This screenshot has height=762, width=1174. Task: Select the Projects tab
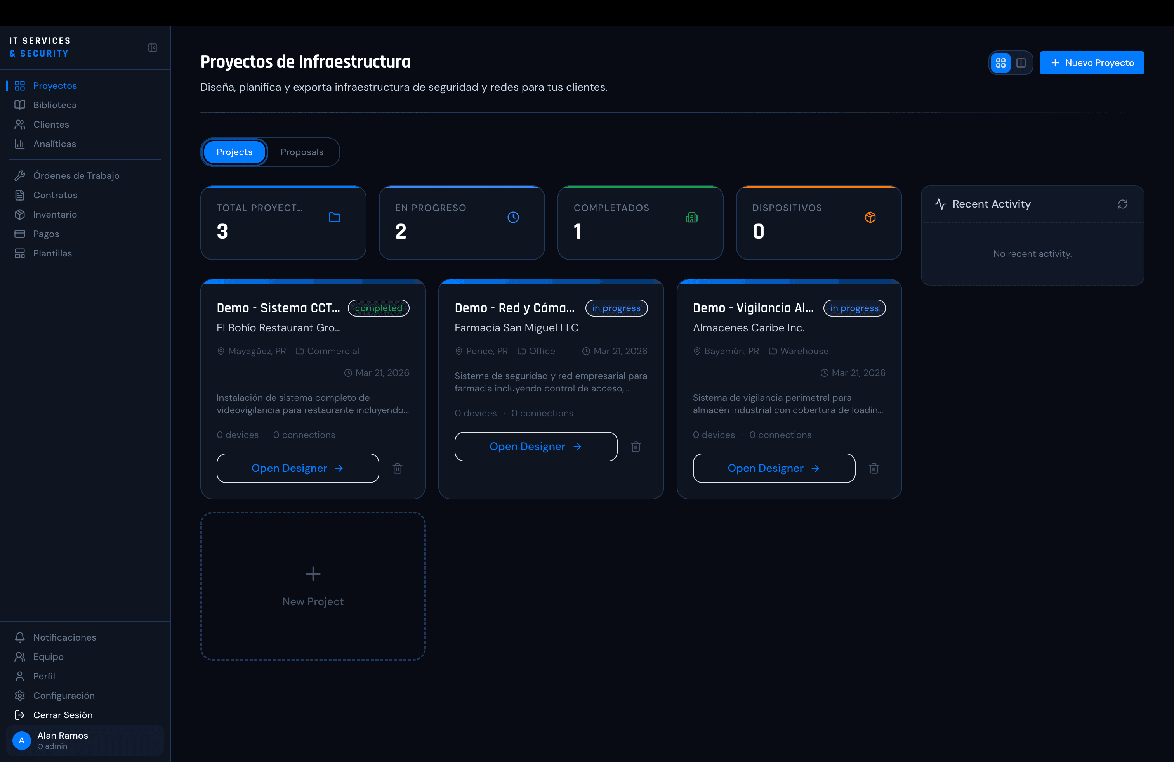tap(234, 152)
